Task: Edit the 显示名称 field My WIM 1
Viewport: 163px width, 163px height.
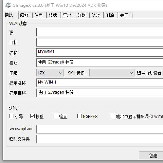Action: 99,83
